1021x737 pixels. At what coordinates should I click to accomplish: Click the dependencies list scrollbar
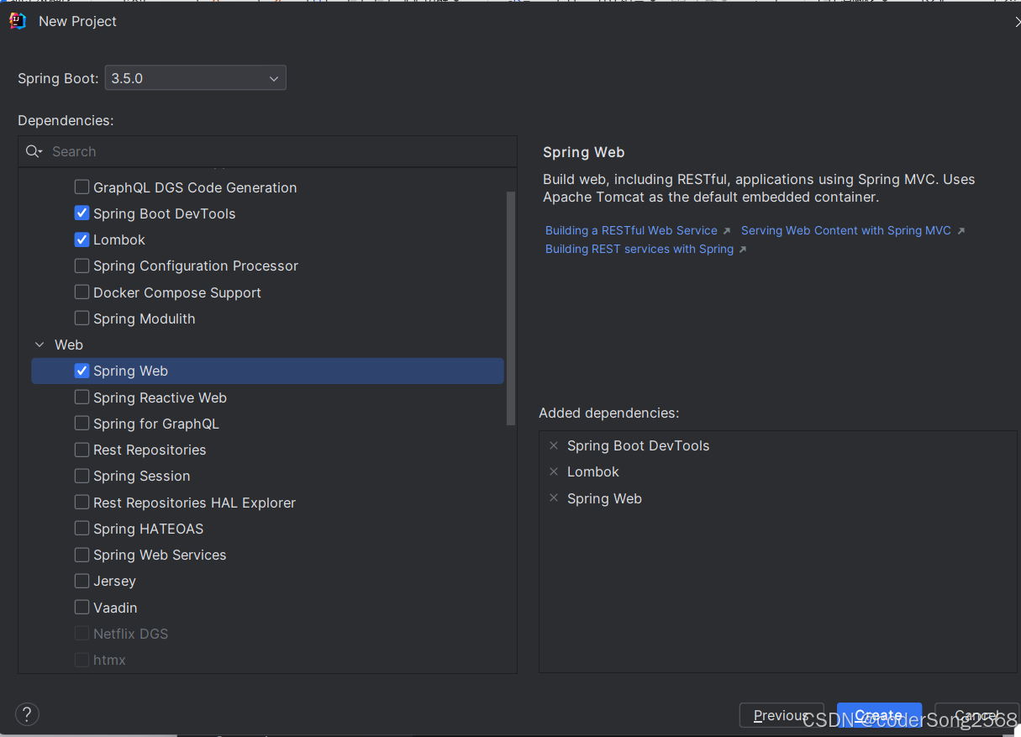511,308
